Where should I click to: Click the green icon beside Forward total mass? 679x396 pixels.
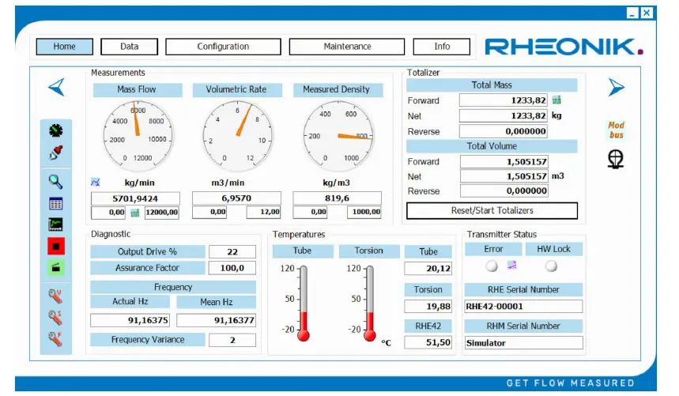(556, 100)
